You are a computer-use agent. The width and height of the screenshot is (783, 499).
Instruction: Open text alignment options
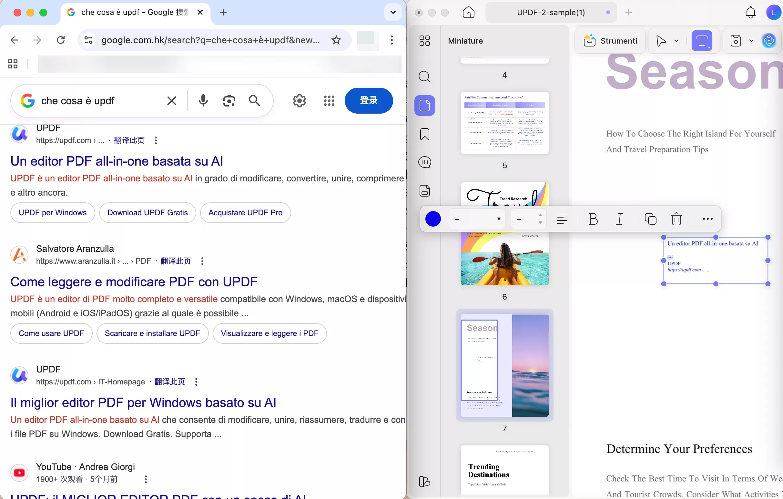tap(562, 219)
